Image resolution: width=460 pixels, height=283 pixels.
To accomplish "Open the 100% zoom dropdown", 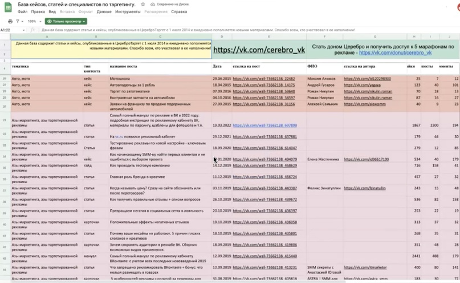I will tap(34, 21).
